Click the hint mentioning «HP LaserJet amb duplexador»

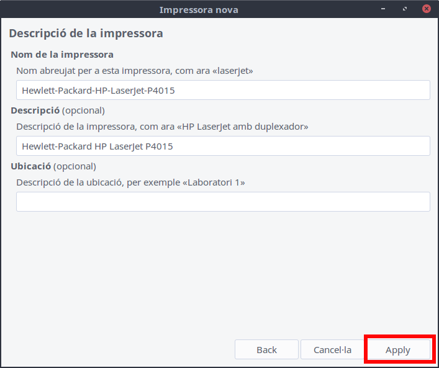162,127
